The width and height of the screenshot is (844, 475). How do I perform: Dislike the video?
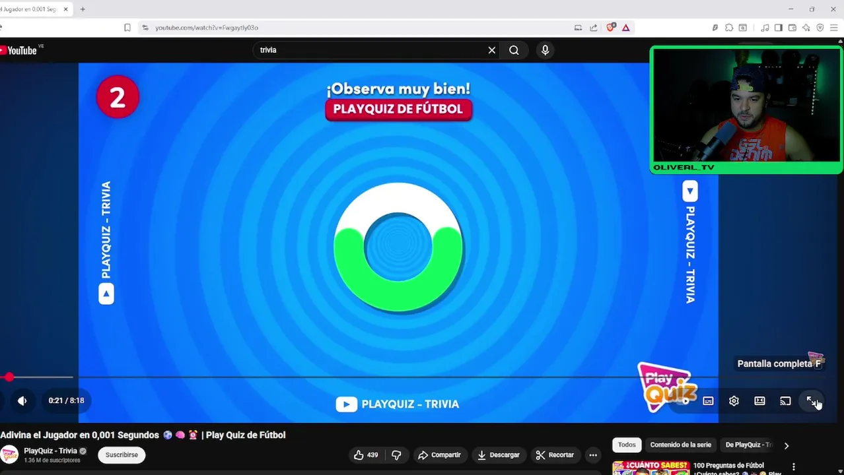point(396,455)
